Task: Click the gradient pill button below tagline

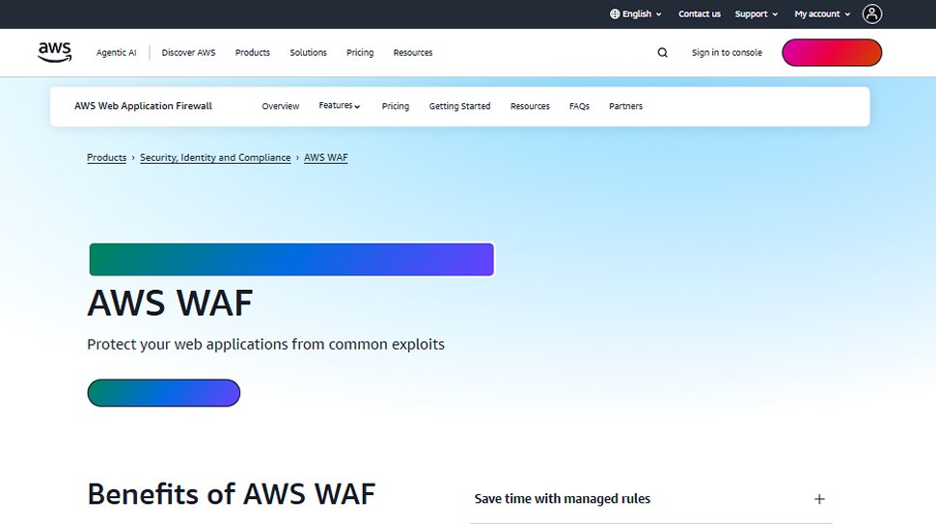Action: (x=164, y=393)
